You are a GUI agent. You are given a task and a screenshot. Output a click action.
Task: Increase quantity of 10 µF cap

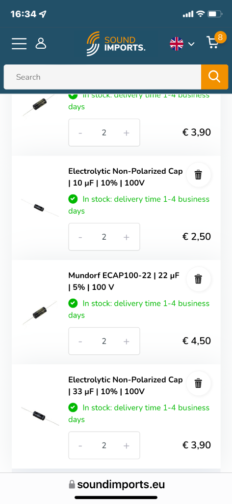[126, 237]
